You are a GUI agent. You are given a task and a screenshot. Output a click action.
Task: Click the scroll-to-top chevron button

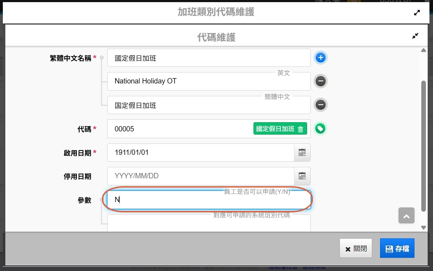point(406,216)
